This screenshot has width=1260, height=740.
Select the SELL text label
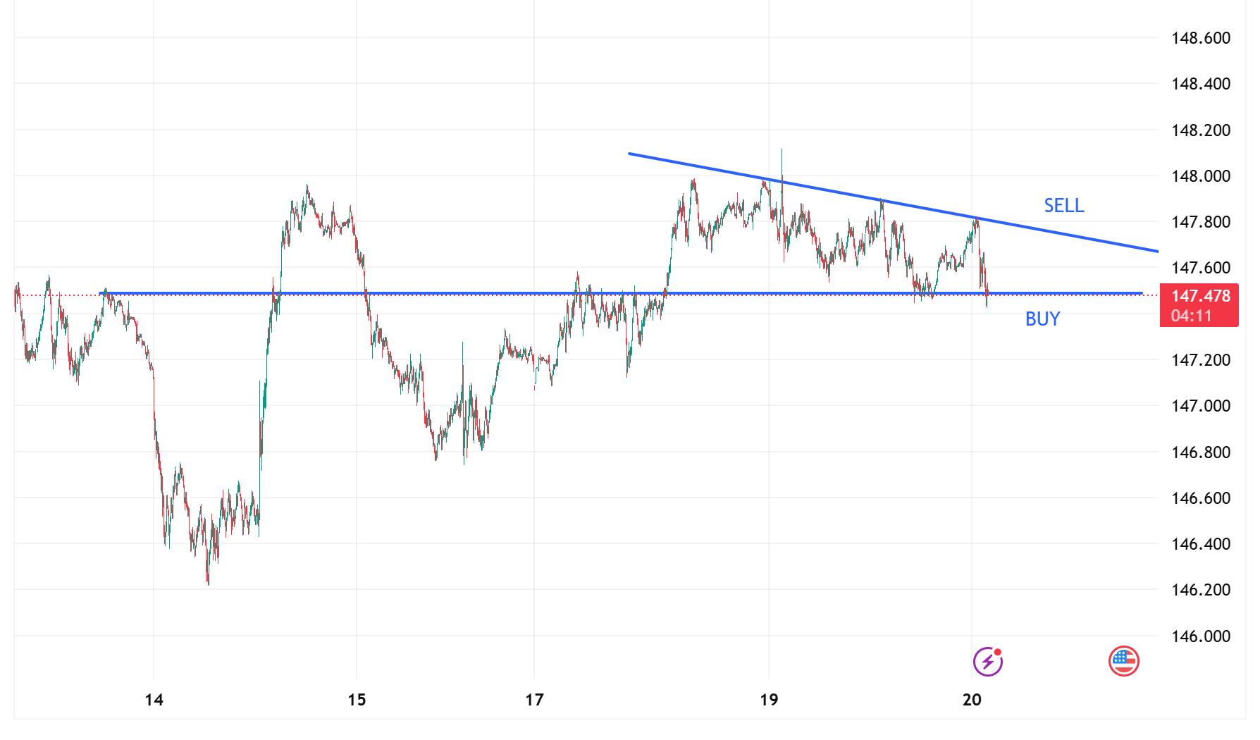pos(1063,206)
